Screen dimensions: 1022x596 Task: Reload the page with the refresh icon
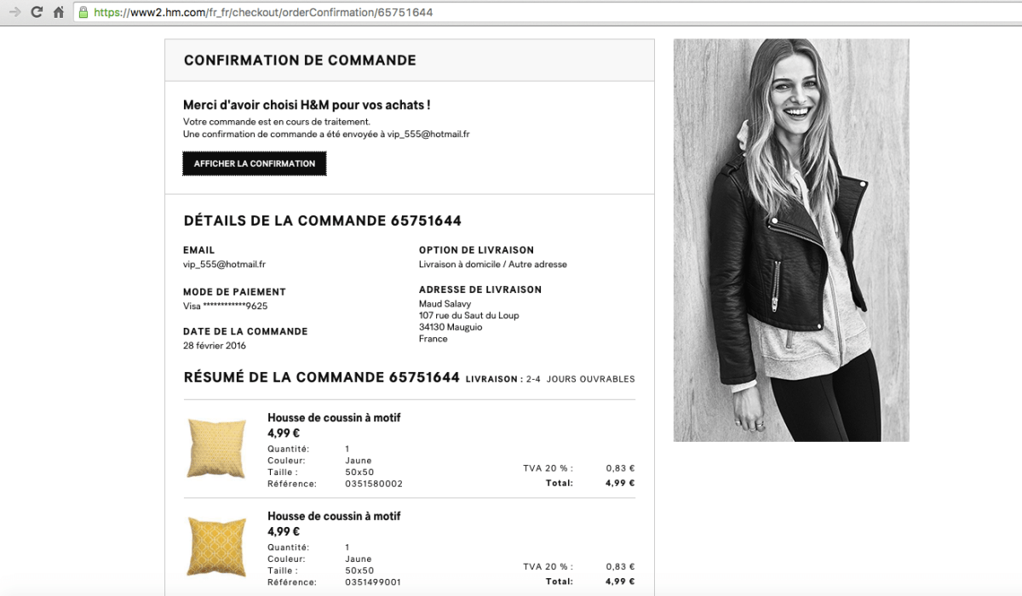[x=37, y=12]
